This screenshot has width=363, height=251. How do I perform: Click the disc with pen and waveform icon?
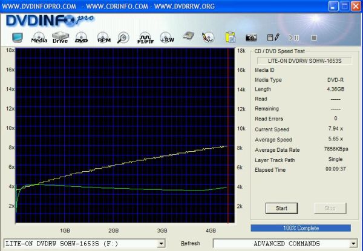click(x=208, y=37)
